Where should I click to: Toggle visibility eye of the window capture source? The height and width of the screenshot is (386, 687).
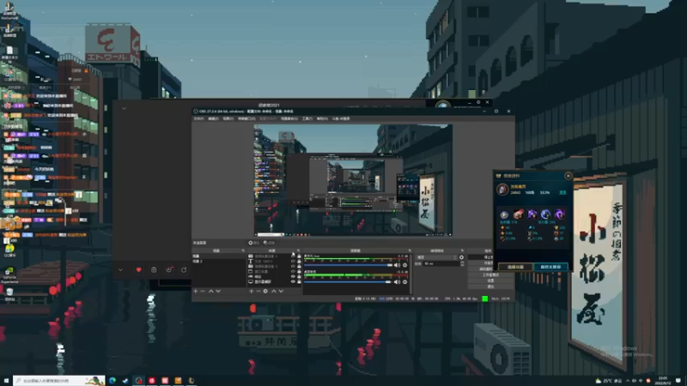(x=293, y=271)
